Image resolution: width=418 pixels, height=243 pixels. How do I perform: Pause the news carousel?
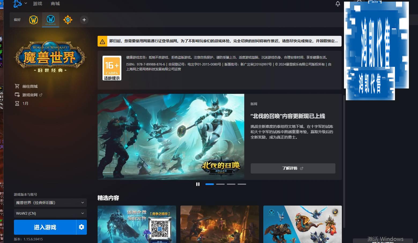(x=198, y=184)
